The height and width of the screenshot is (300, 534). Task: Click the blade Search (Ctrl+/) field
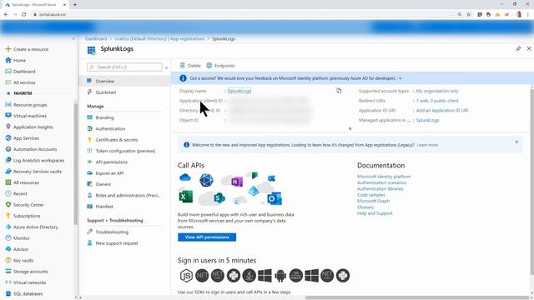coord(124,67)
